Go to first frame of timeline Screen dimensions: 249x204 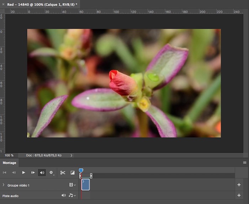[x=4, y=172]
